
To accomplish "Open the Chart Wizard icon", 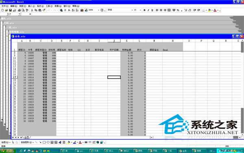I will click(x=82, y=10).
